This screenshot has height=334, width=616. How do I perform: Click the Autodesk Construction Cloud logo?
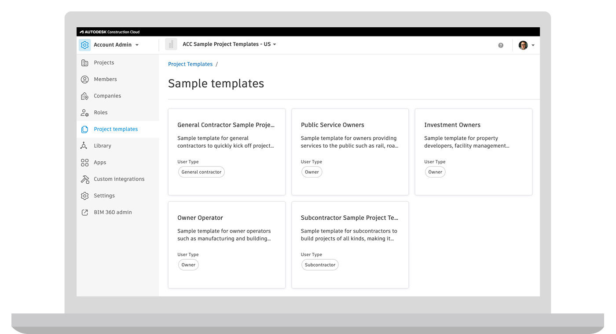point(110,32)
